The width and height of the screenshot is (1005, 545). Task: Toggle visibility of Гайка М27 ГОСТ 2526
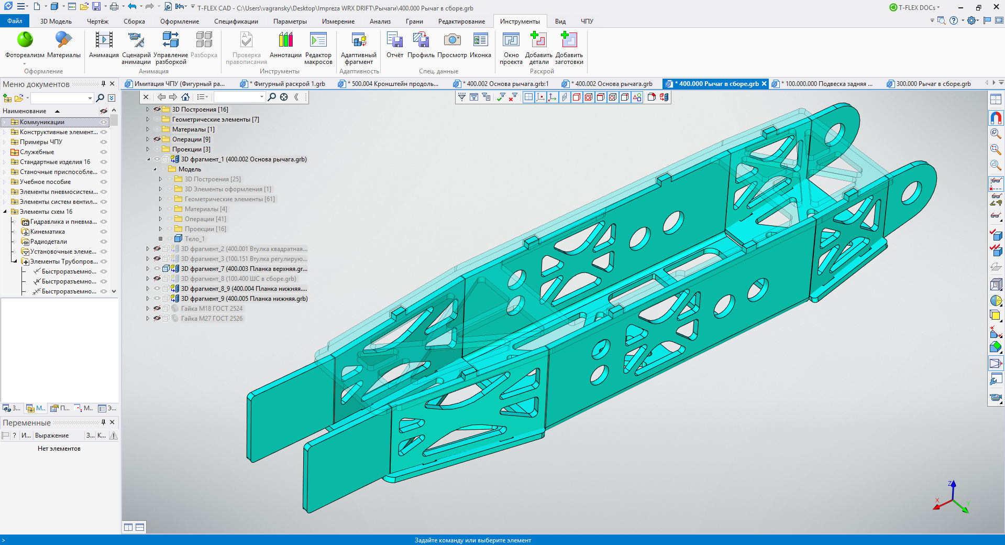pyautogui.click(x=157, y=319)
